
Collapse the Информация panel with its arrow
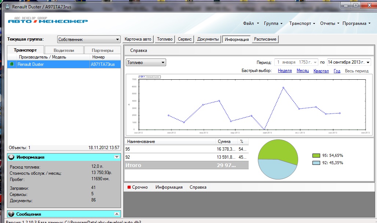(x=117, y=157)
